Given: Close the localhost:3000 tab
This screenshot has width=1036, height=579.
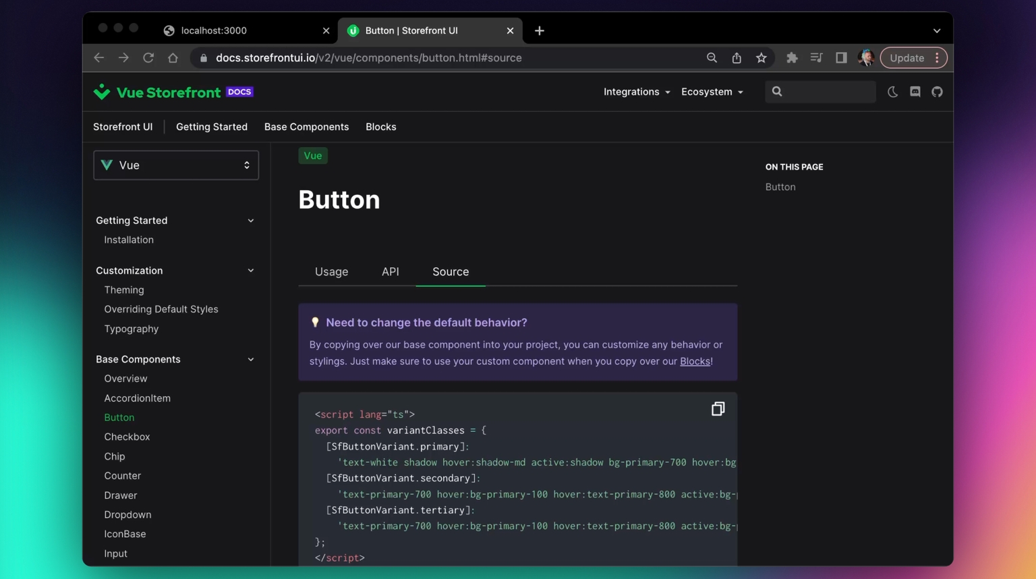Looking at the screenshot, I should 326,30.
